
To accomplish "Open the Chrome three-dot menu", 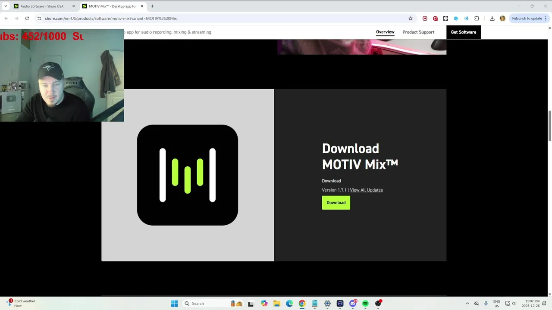I will tap(546, 19).
